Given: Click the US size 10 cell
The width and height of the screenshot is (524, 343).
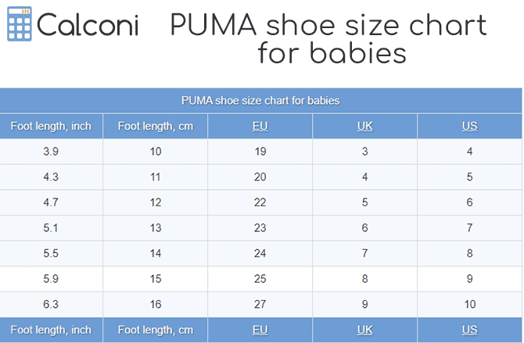Looking at the screenshot, I should coord(469,304).
